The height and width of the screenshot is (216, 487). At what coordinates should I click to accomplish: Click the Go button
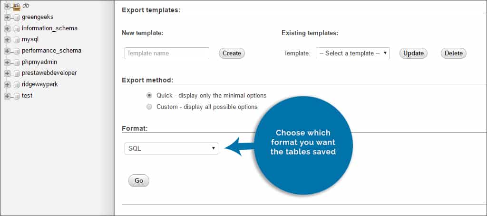pyautogui.click(x=139, y=181)
